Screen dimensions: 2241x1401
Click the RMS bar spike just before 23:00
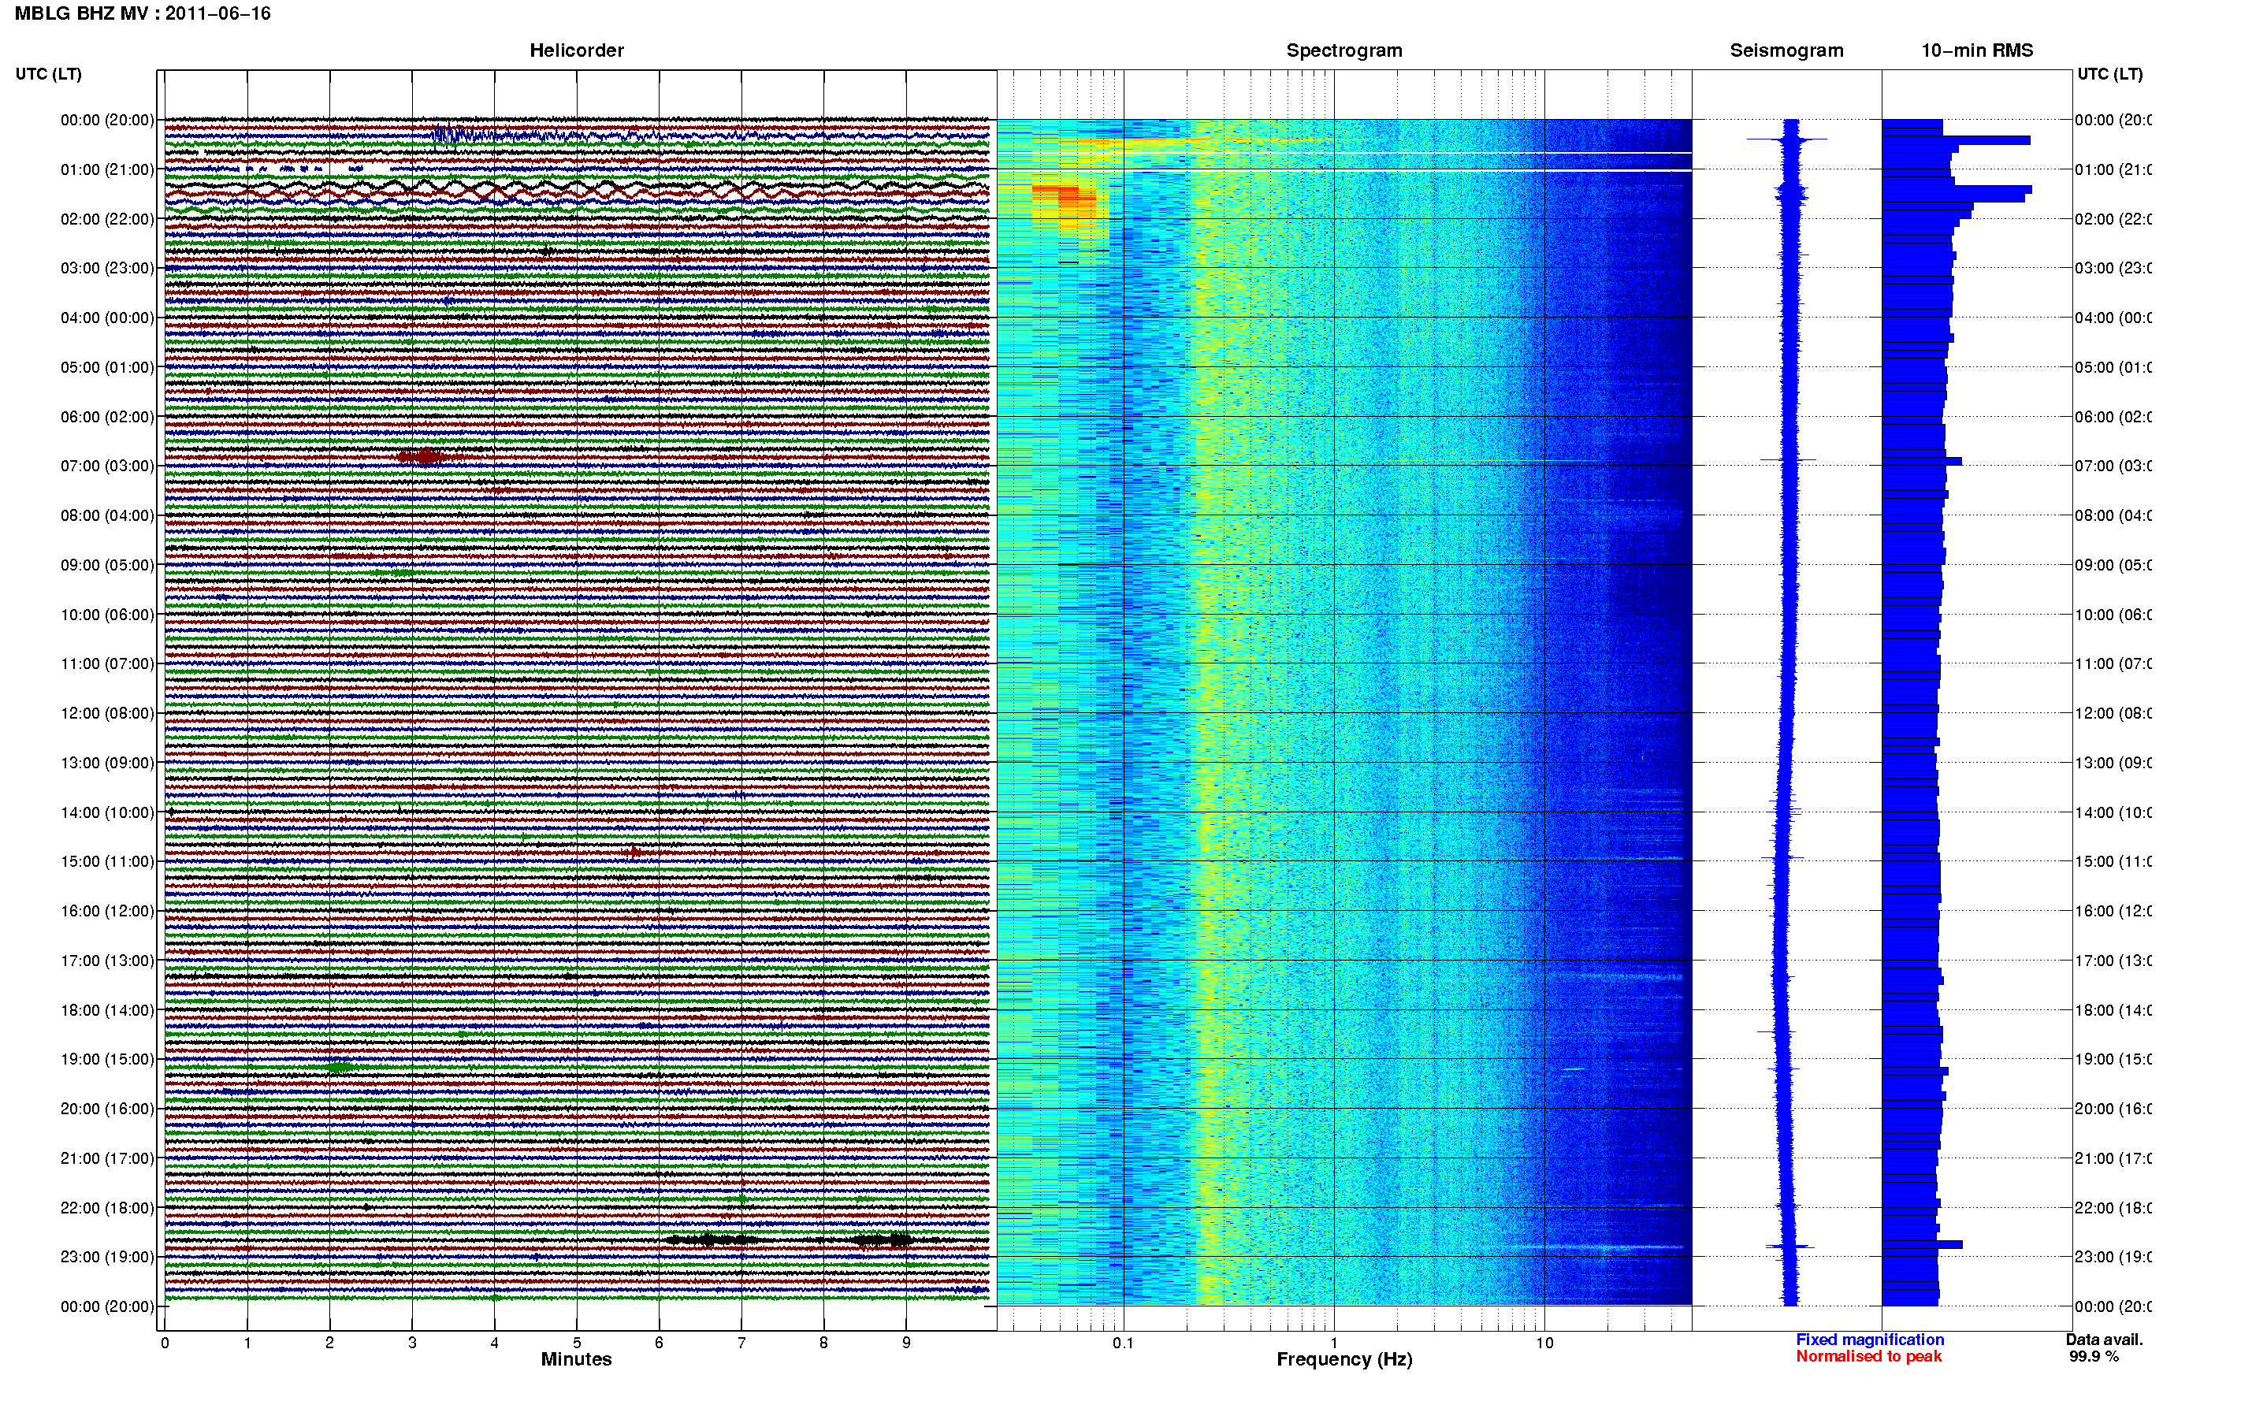[x=1923, y=1244]
